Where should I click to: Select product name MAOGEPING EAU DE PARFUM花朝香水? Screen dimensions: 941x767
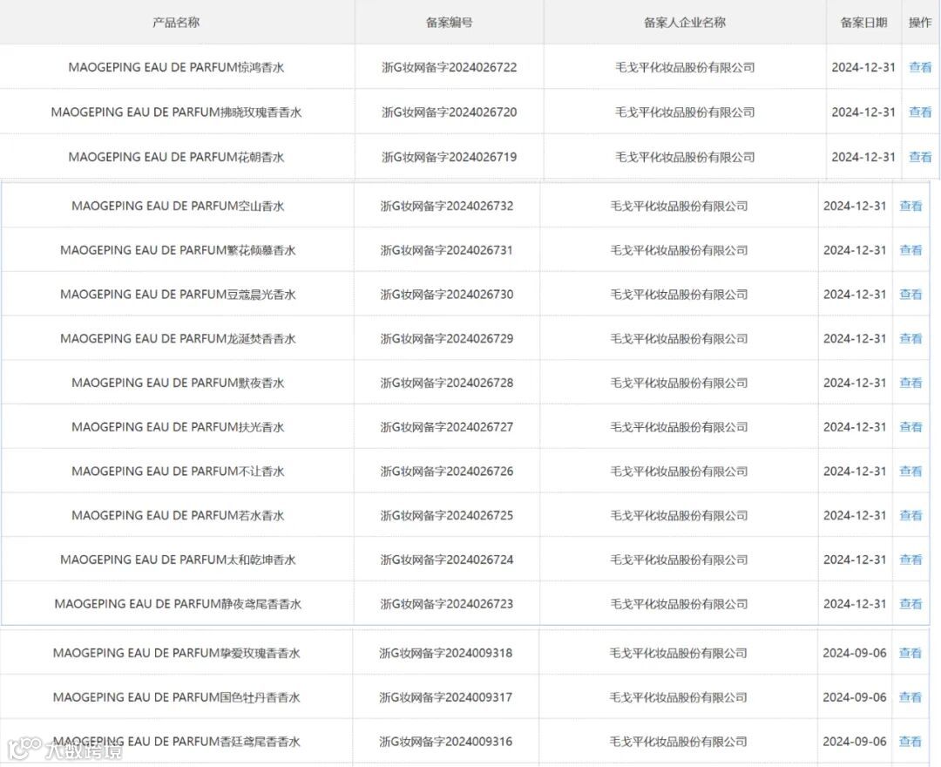[x=176, y=157]
